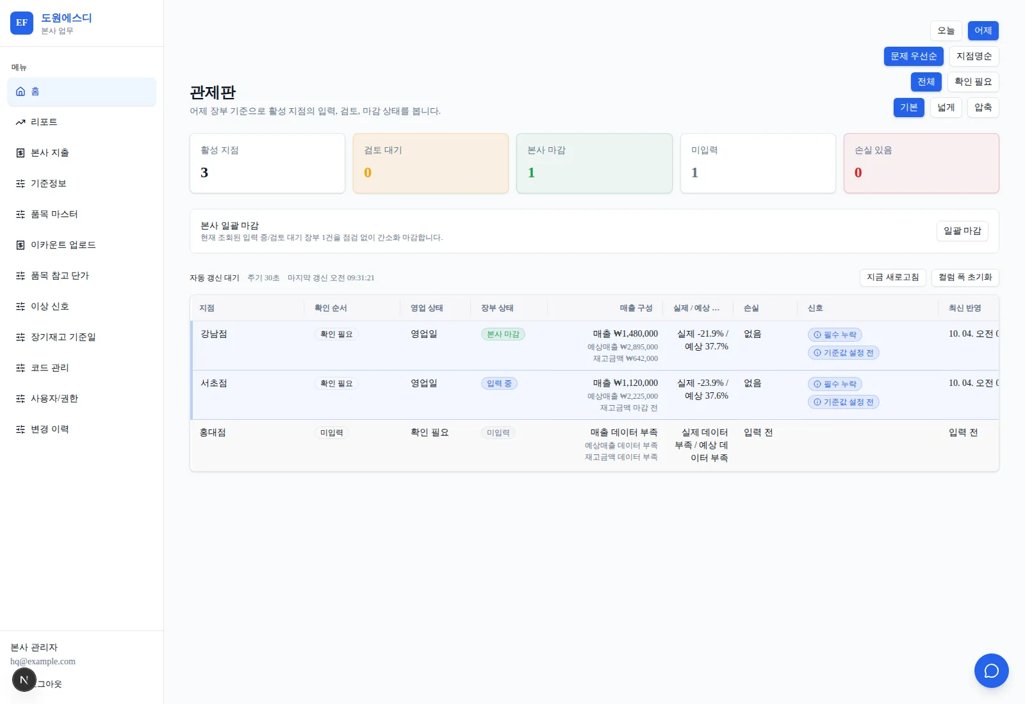Click 서초점 필수 누락 signal chip
The width and height of the screenshot is (1025, 704).
pos(835,384)
